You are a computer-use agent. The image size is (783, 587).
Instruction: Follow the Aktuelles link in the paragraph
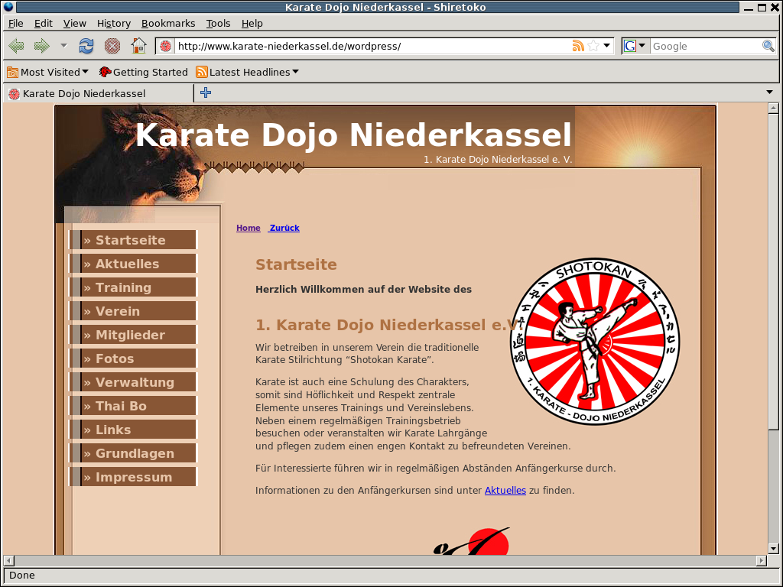coord(505,491)
